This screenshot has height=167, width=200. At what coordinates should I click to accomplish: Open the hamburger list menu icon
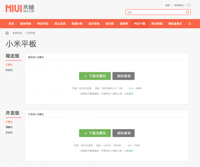tap(189, 24)
